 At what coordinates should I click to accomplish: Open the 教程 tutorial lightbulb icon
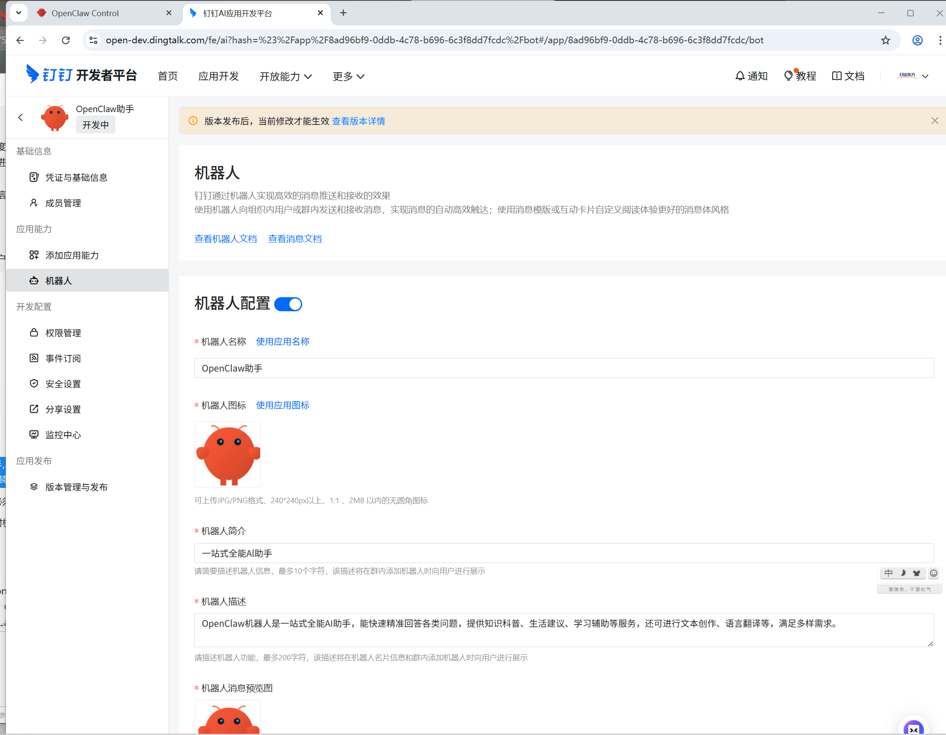click(x=800, y=76)
